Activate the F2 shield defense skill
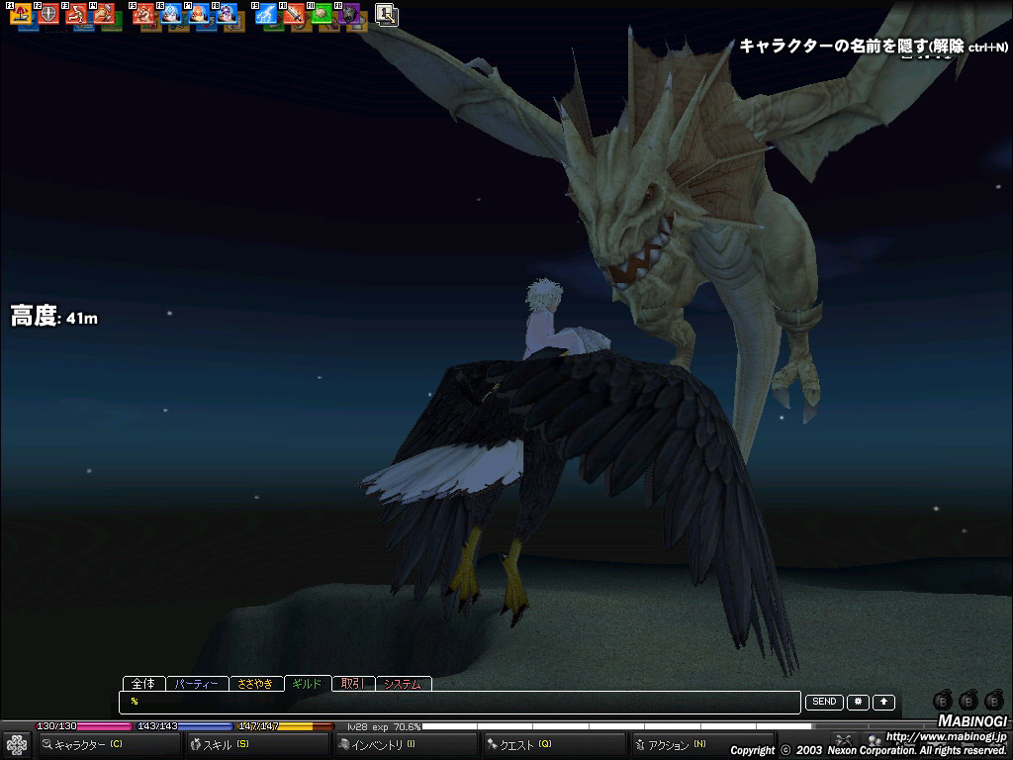 (48, 14)
